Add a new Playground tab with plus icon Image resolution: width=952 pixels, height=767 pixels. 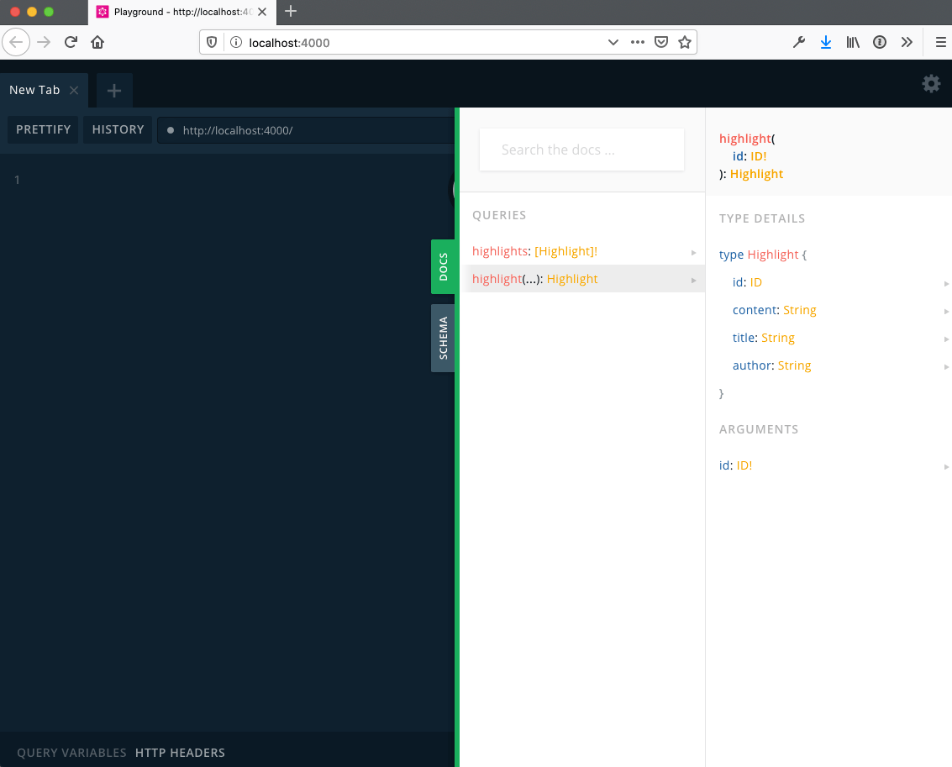[113, 90]
